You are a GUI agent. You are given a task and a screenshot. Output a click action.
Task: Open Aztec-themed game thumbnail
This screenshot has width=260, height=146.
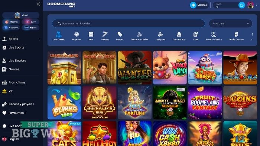coord(205,133)
